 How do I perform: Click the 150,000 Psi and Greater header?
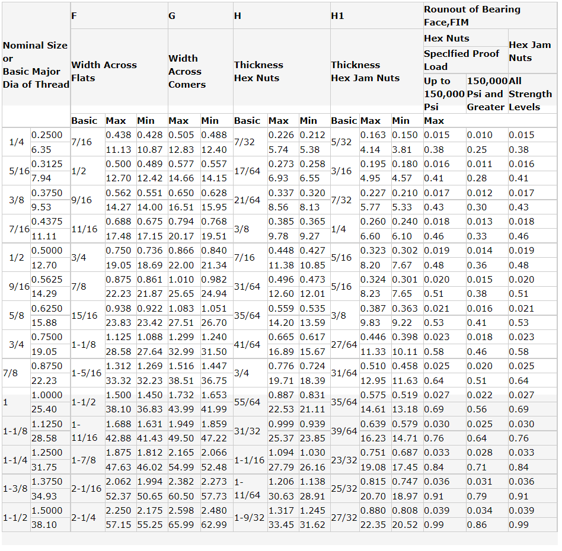[x=486, y=94]
